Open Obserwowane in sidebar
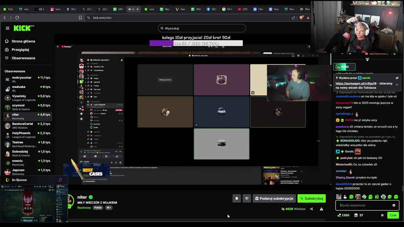The image size is (404, 227). point(20,58)
